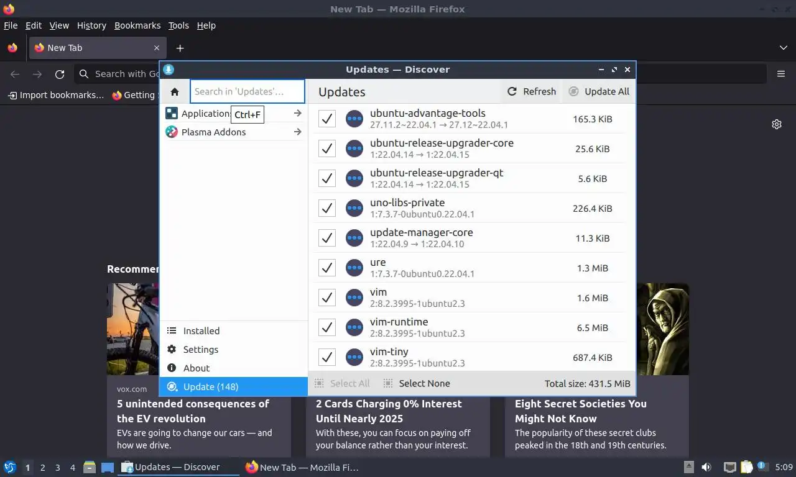
Task: Expand the Applications category arrow
Action: click(297, 113)
